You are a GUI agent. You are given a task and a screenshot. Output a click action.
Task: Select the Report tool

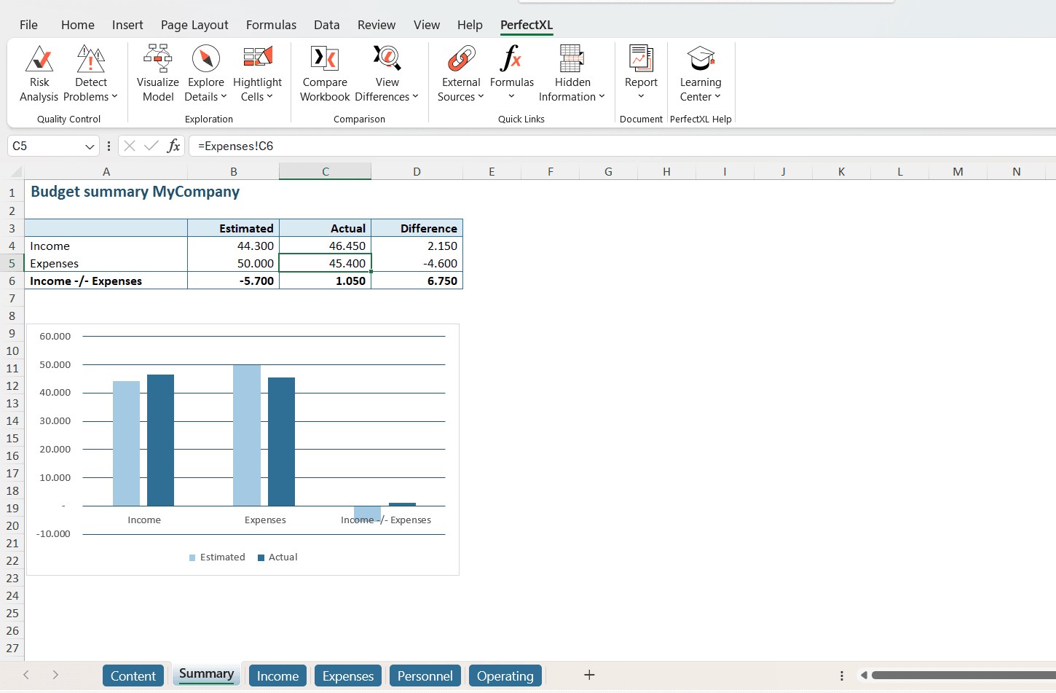(x=640, y=73)
